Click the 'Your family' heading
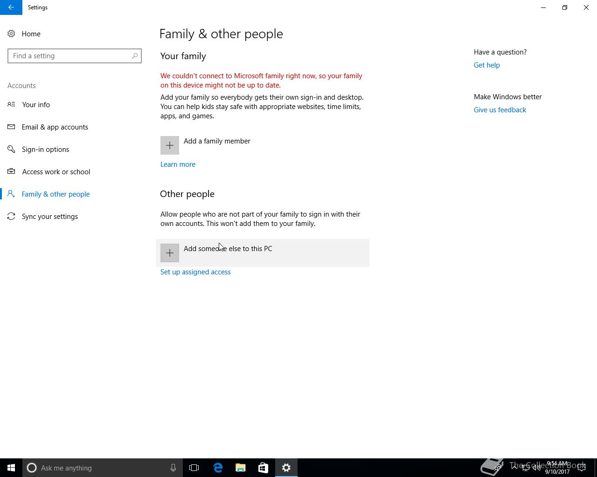Viewport: 597px width, 477px height. pyautogui.click(x=183, y=56)
